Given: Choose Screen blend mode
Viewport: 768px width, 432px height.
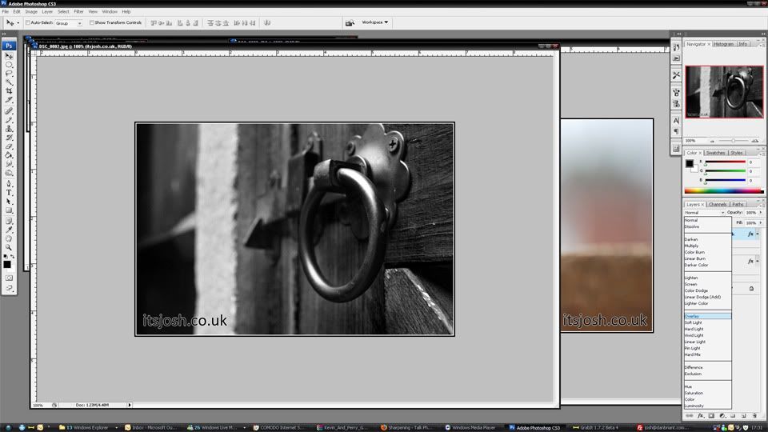Looking at the screenshot, I should (x=707, y=284).
